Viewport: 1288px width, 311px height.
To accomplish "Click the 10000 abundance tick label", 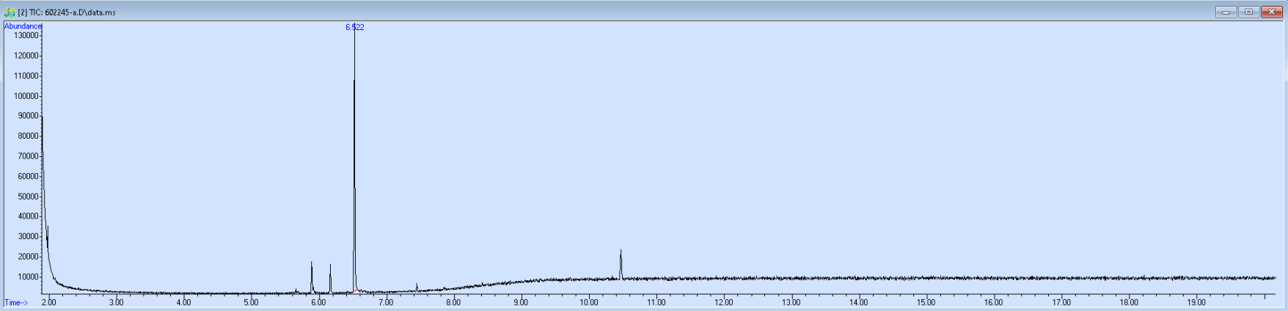I will tap(29, 277).
